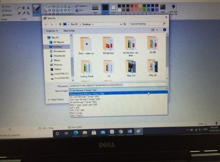This screenshot has width=220, height=162.
Task: Go up one folder level in Save As
Action: pyautogui.click(x=60, y=25)
